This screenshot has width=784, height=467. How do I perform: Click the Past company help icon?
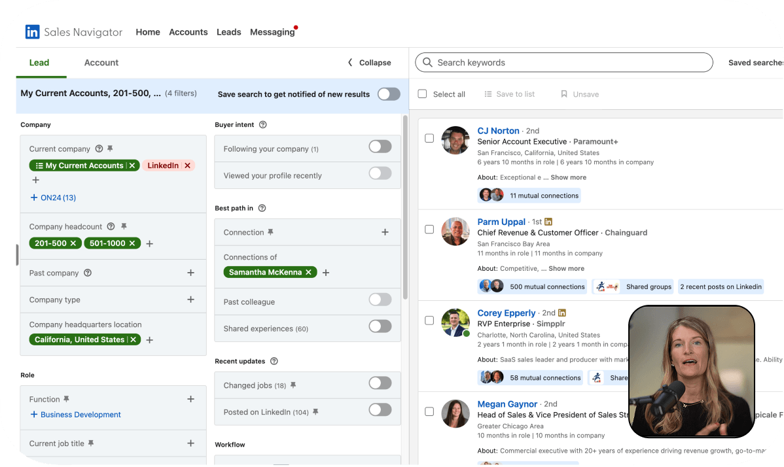click(x=88, y=273)
